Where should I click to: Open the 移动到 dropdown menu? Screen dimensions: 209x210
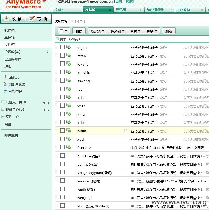click(x=117, y=31)
